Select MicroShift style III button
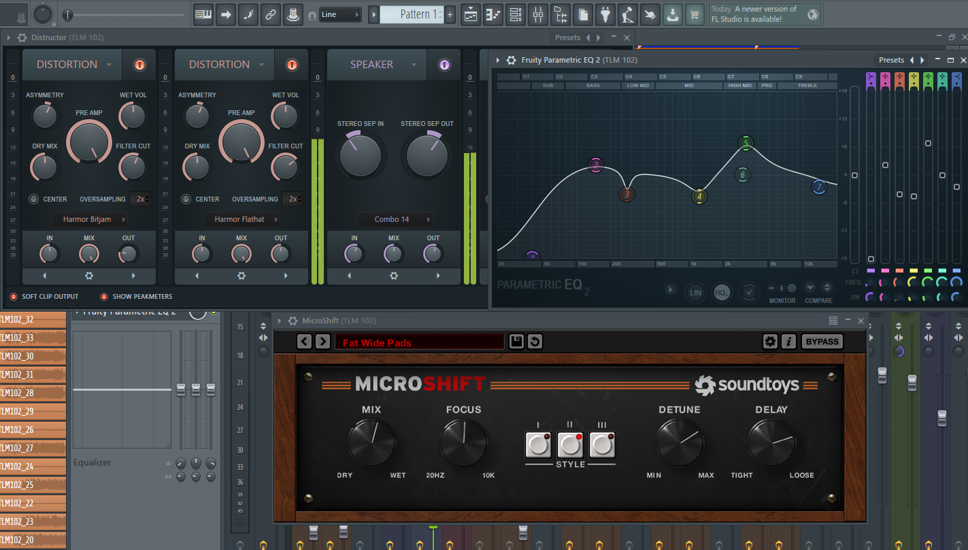968x550 pixels. tap(602, 444)
